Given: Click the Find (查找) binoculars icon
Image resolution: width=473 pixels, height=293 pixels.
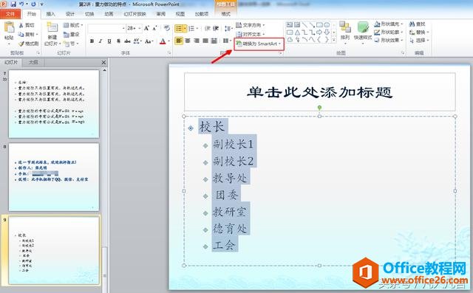Looking at the screenshot, I should coord(412,24).
